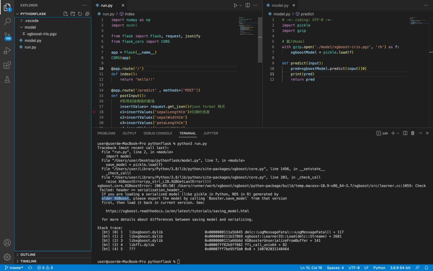Open the Explorer view in activity bar
Screen dimensions: 433x271
click(x=7, y=7)
